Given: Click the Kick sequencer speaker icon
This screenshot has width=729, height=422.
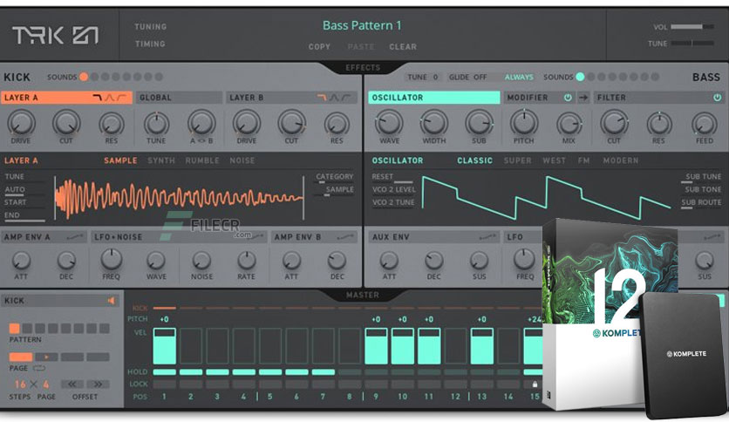Looking at the screenshot, I should tap(111, 301).
